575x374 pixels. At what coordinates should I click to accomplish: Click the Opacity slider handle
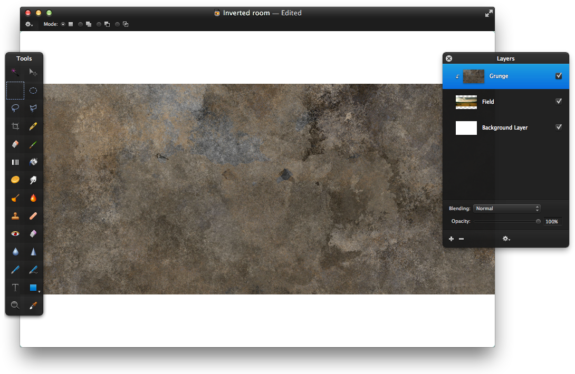tap(538, 222)
